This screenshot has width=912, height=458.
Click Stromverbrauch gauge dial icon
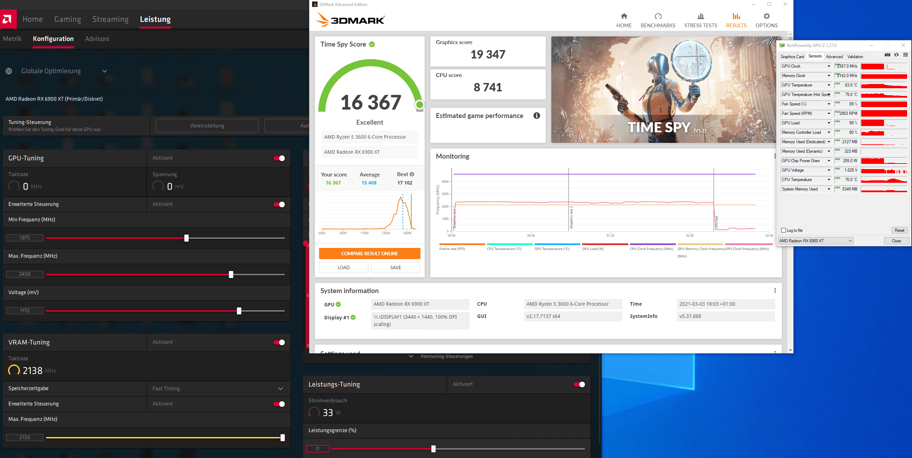(x=314, y=412)
